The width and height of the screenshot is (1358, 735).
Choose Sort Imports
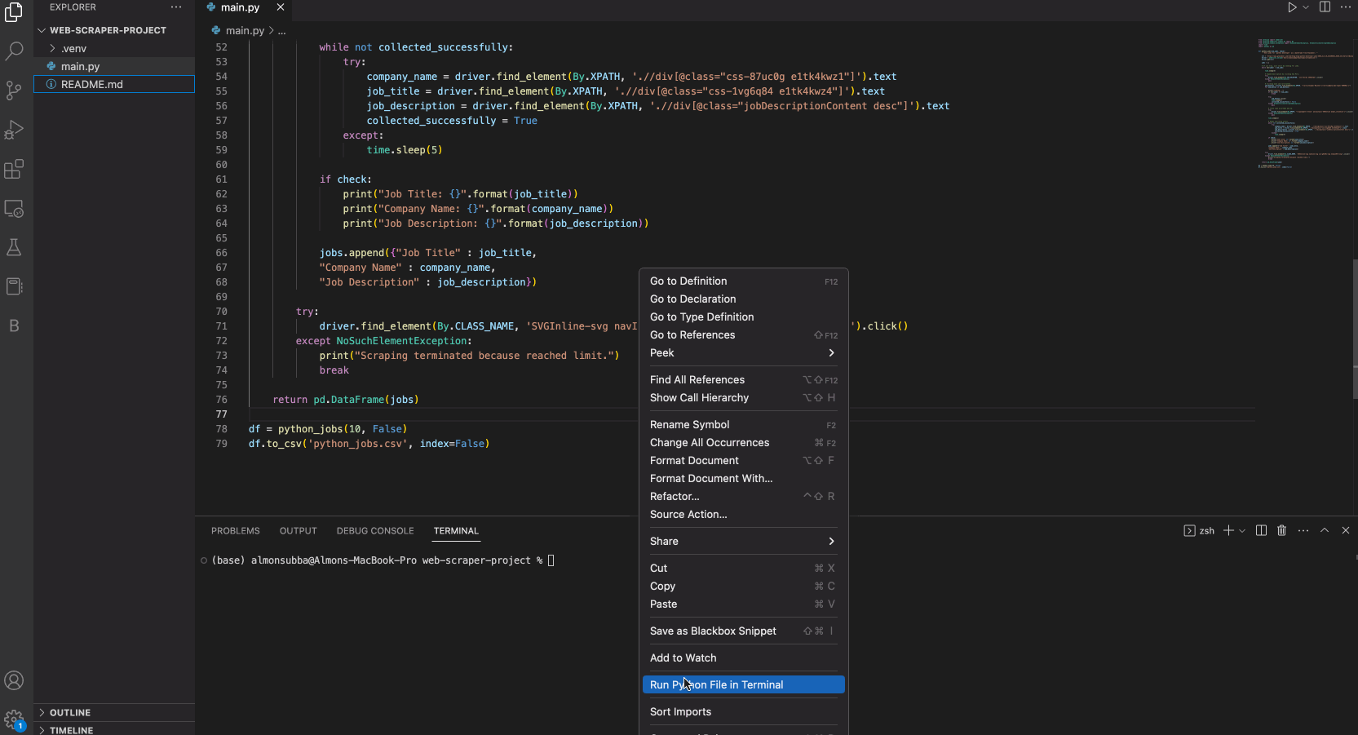pyautogui.click(x=743, y=712)
